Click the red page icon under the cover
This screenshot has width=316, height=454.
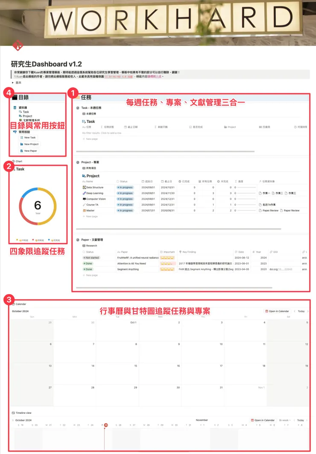coord(18,46)
